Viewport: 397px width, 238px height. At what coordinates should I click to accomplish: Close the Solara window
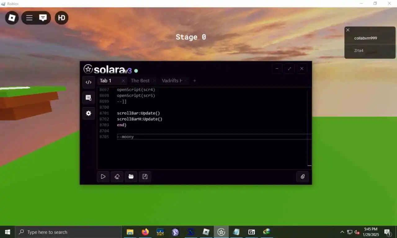[x=302, y=69]
